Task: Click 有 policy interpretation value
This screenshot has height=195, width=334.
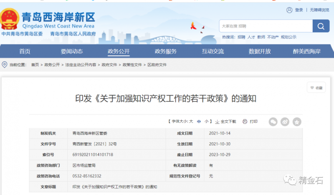Action: point(211,165)
